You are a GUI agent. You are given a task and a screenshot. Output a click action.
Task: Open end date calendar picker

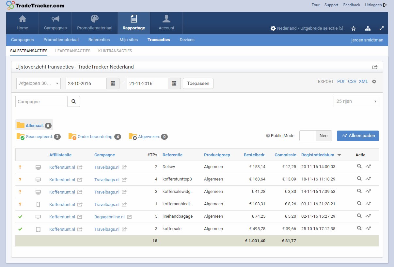point(174,83)
